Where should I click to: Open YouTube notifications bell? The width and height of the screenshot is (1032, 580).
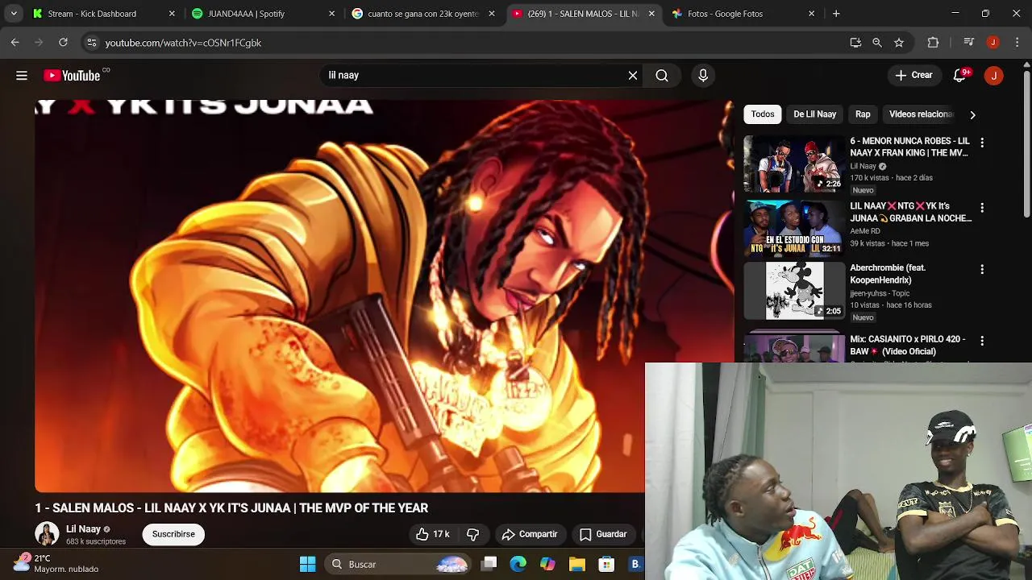click(960, 75)
